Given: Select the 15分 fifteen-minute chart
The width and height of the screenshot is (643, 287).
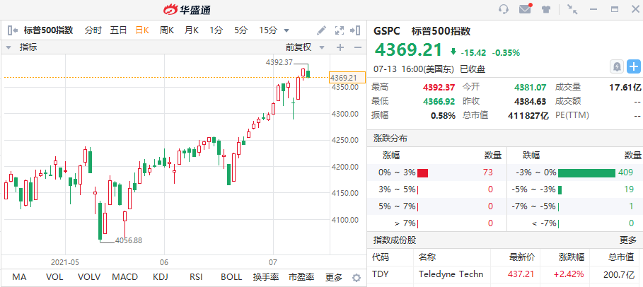Looking at the screenshot, I should tap(268, 30).
